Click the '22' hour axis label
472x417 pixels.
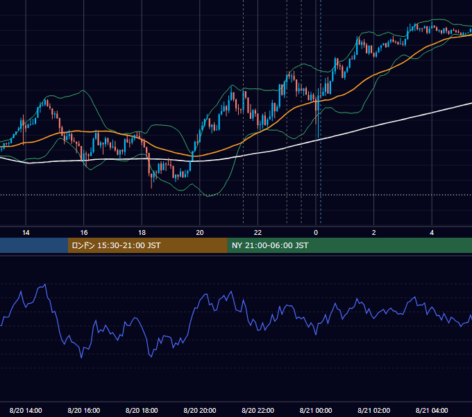click(258, 233)
